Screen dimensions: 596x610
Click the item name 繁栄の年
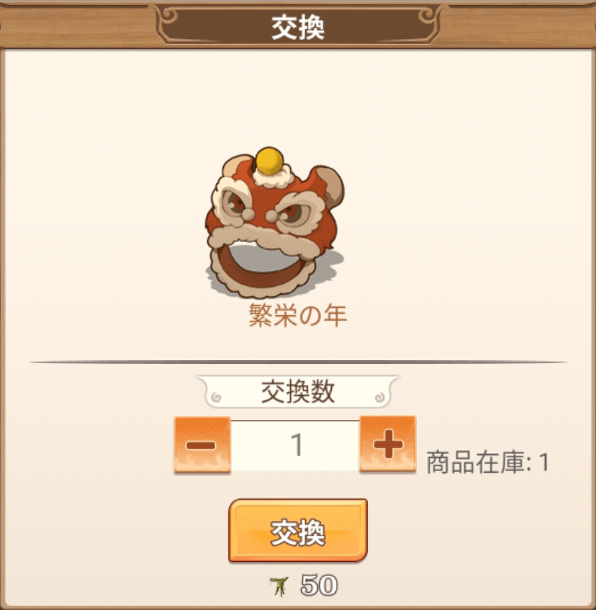coord(298,315)
